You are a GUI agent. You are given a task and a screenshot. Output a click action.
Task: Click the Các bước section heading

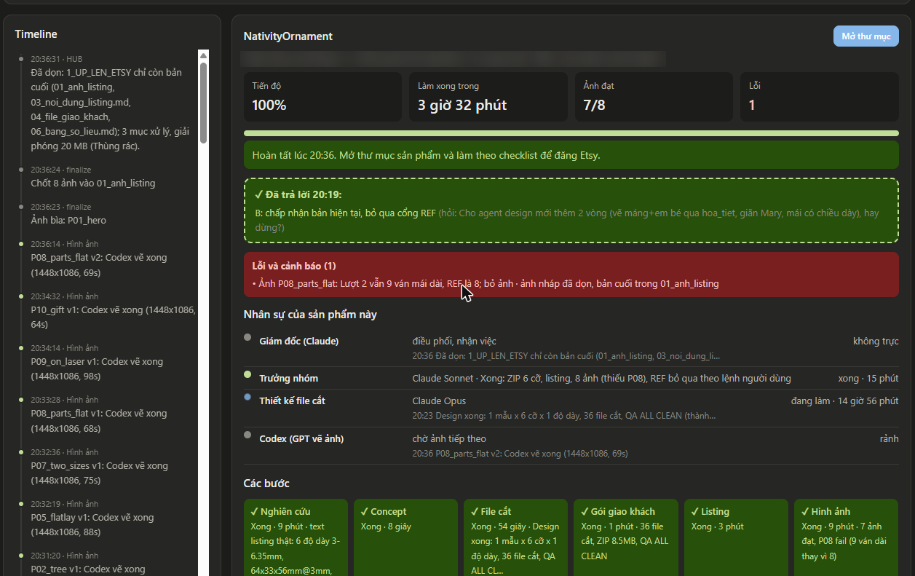266,484
